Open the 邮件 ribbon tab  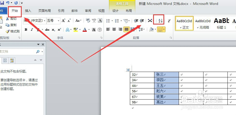(x=75, y=11)
